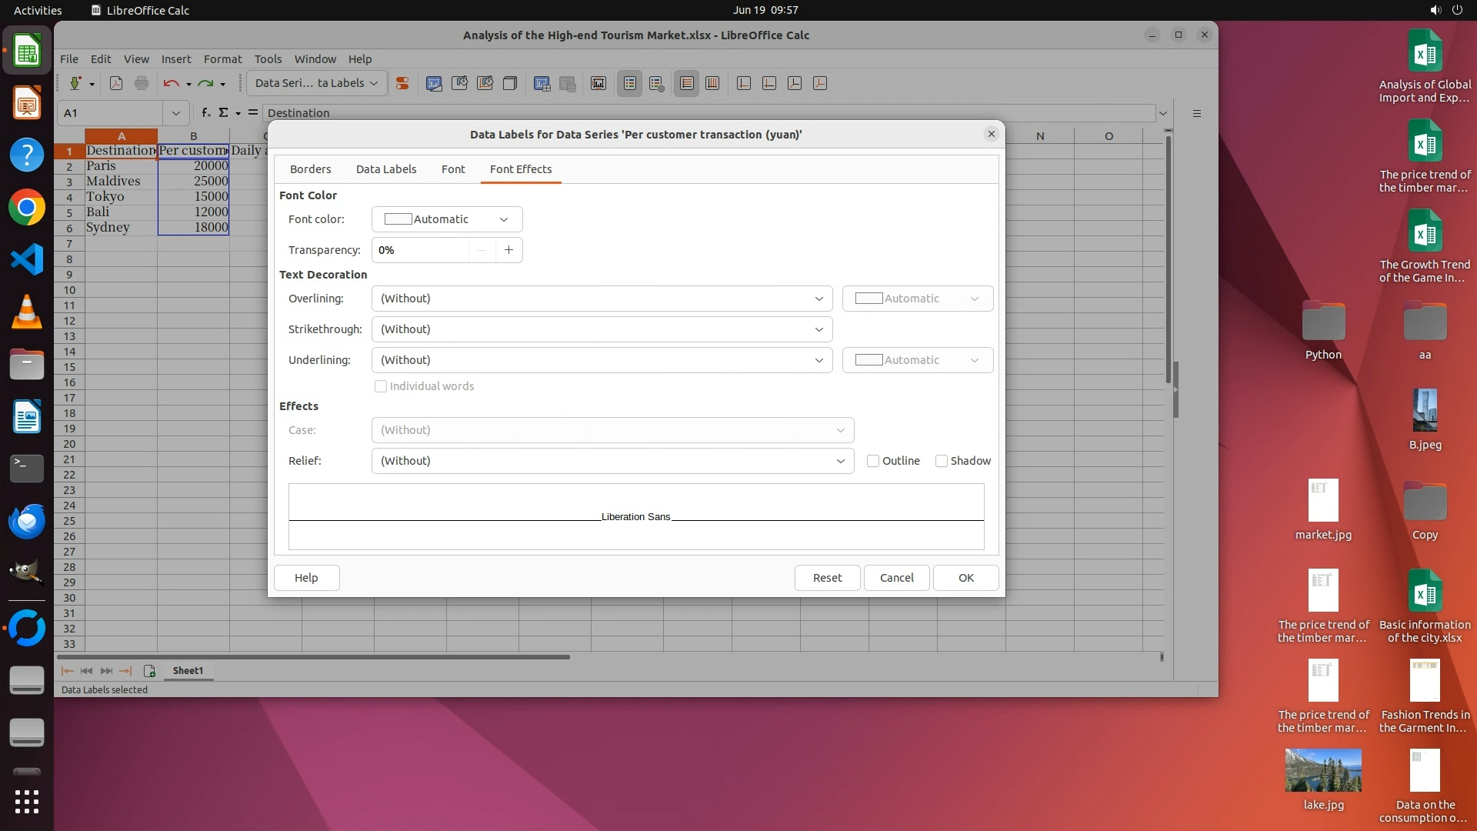Click the Redo arrow icon
The image size is (1477, 831).
(205, 83)
